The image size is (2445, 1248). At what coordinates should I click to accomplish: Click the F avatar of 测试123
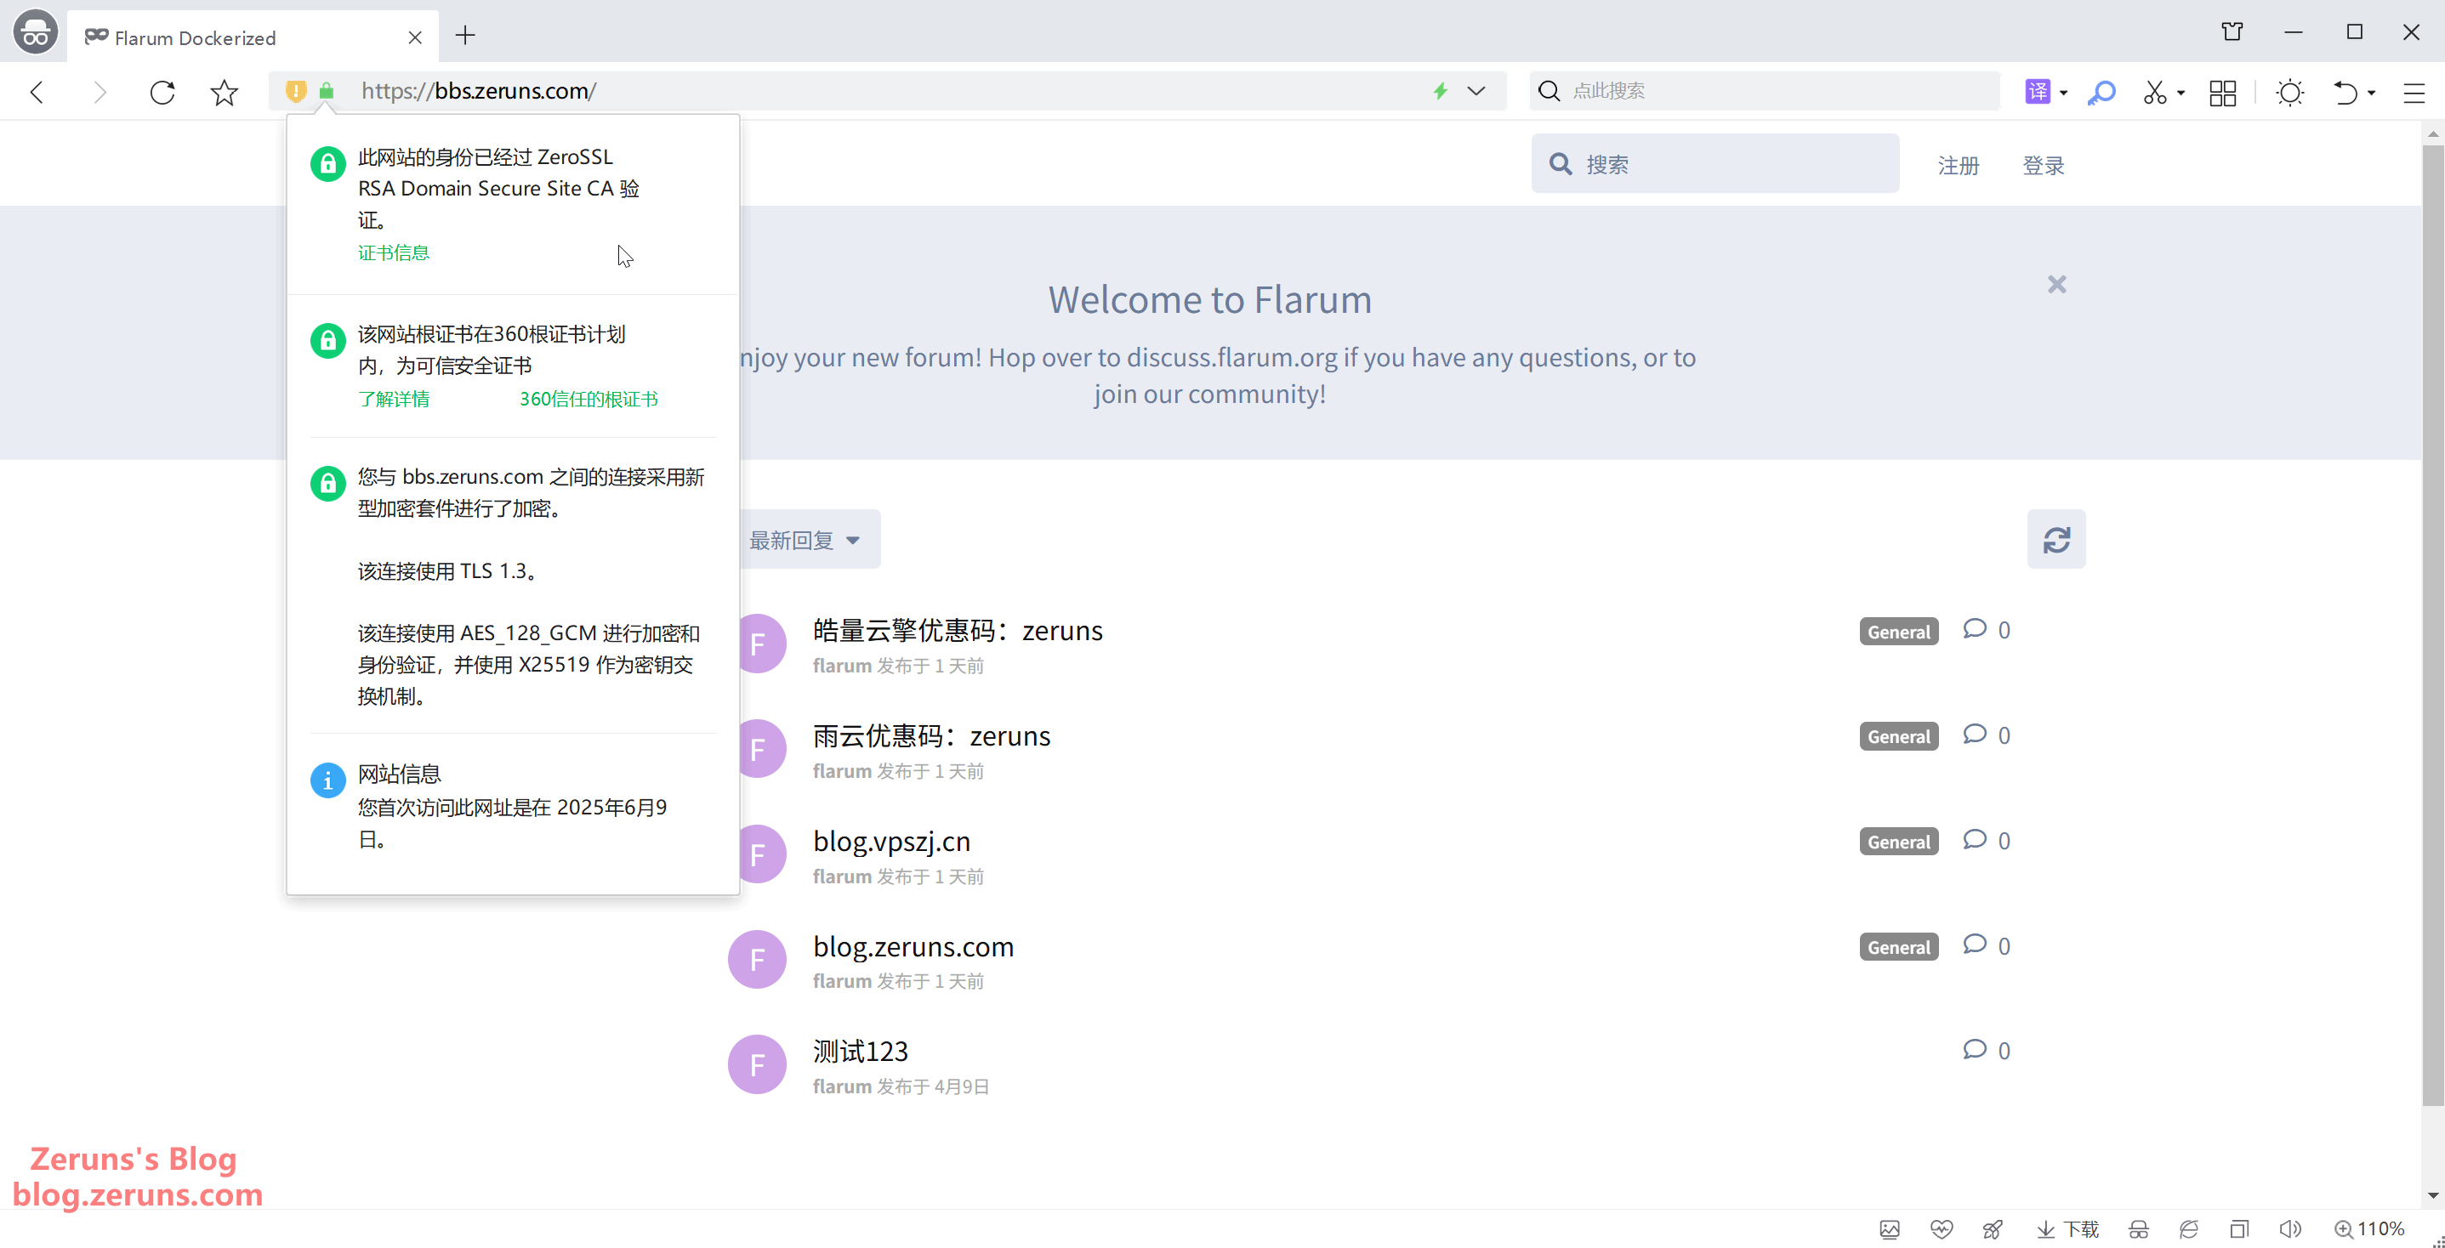click(757, 1065)
